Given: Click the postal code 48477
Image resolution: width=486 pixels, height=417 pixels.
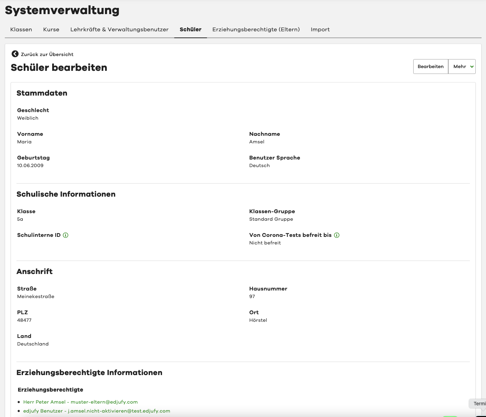Looking at the screenshot, I should click(24, 320).
